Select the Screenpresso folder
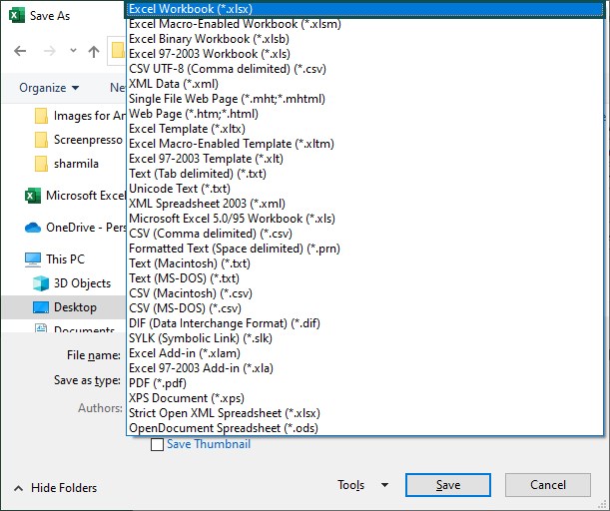The height and width of the screenshot is (511, 610). (79, 140)
